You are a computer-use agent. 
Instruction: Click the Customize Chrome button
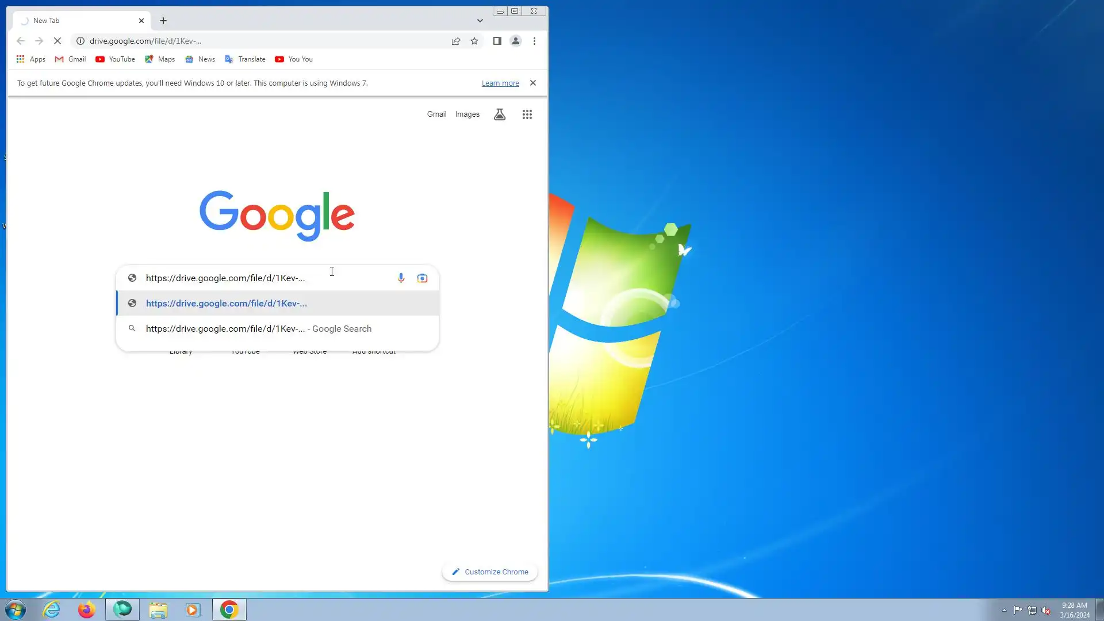(490, 572)
